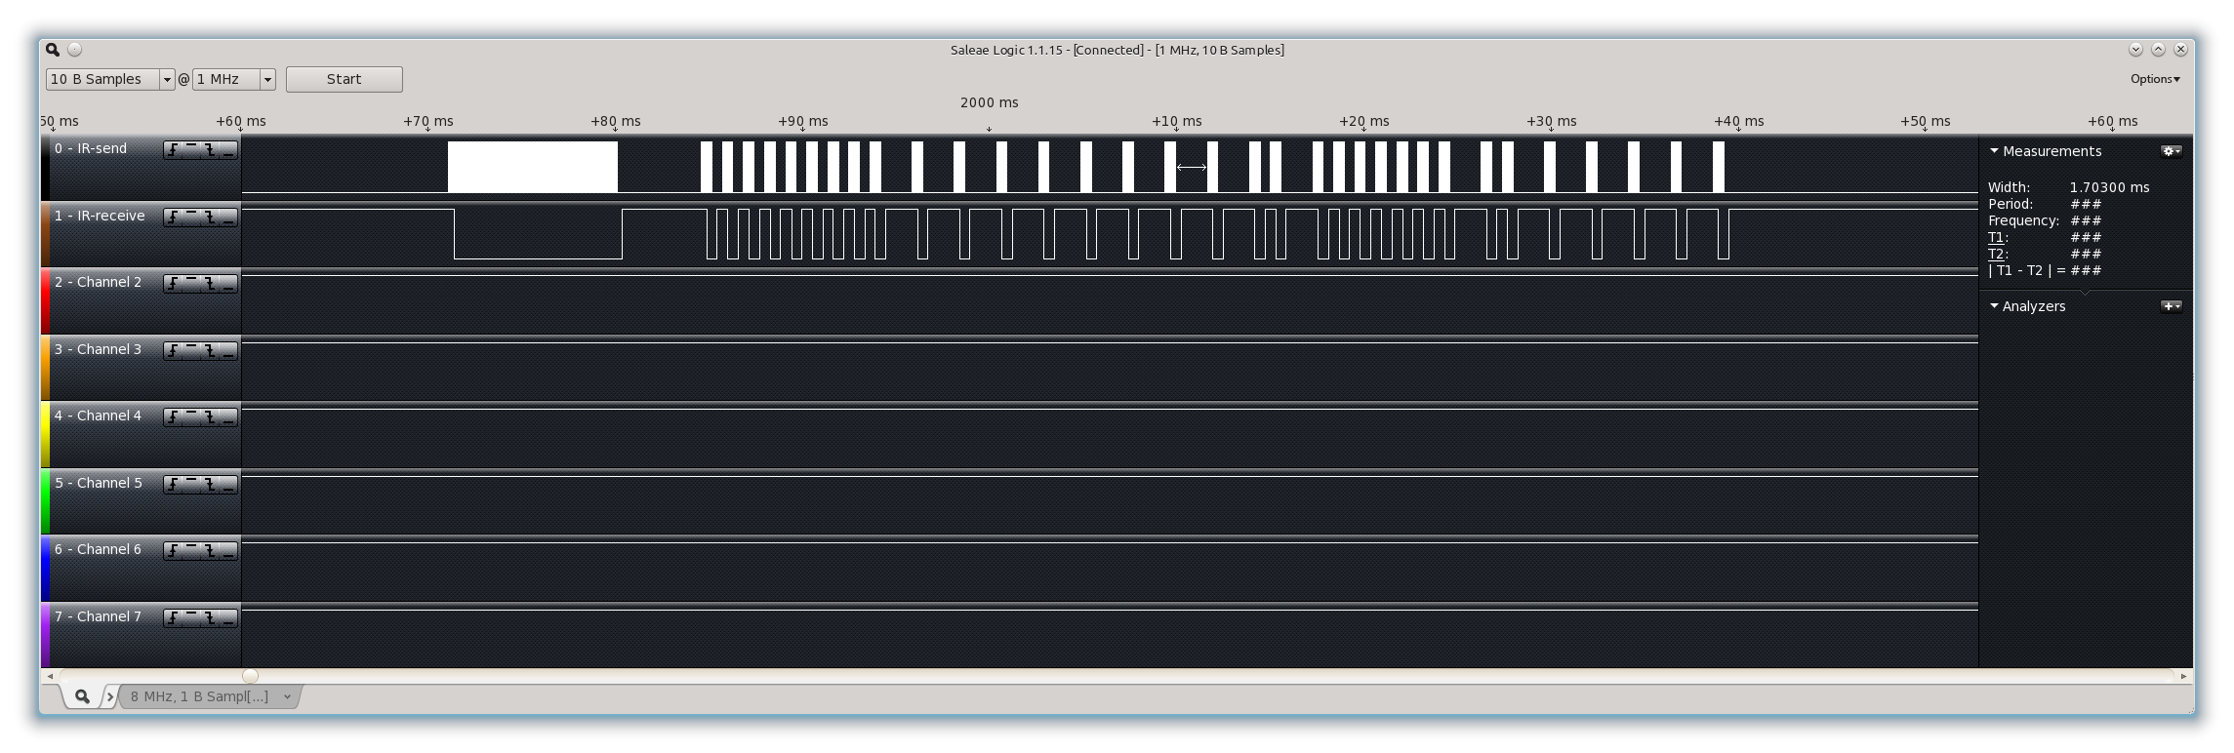2234x753 pixels.
Task: Select the T2 timing marker link
Action: pos(1996,254)
